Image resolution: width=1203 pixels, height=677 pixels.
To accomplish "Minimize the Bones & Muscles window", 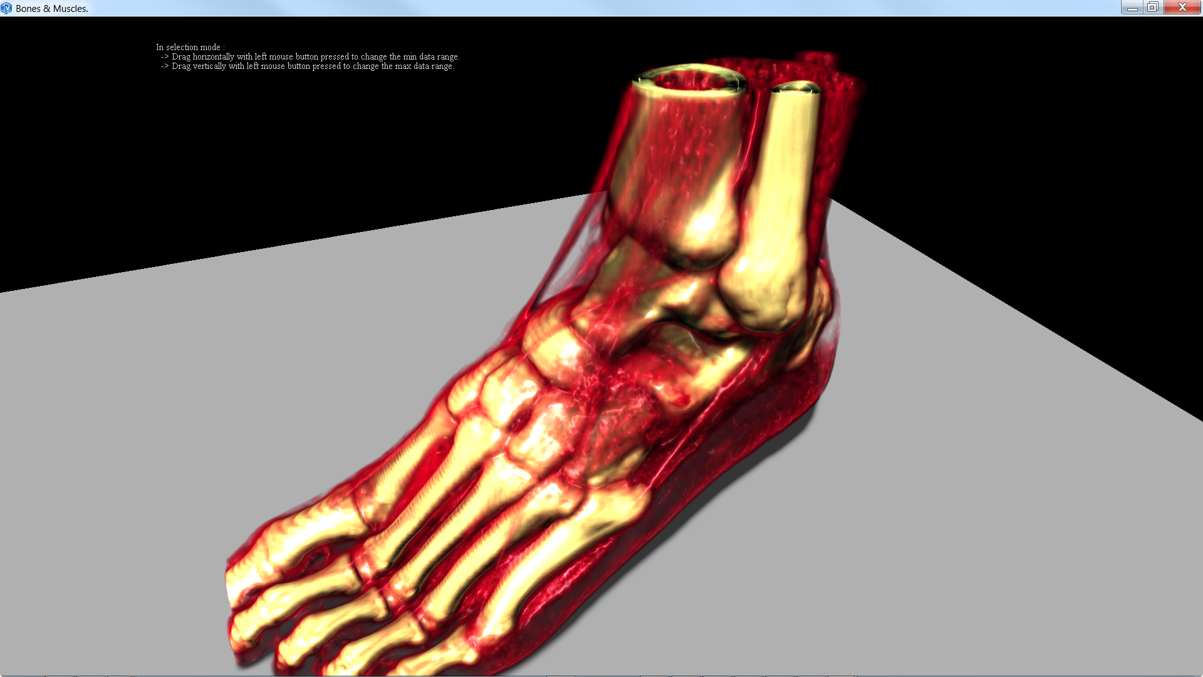I will point(1132,8).
